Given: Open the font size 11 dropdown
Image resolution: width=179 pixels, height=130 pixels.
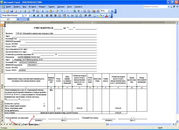Looking at the screenshot, I should coord(30,16).
